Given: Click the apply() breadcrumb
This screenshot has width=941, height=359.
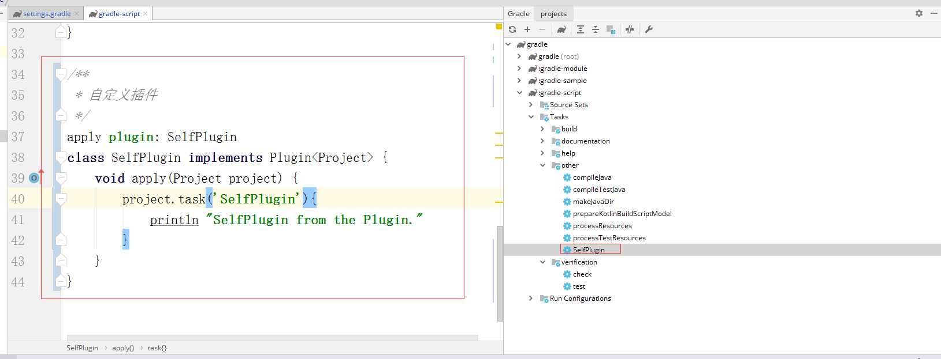Looking at the screenshot, I should (x=123, y=348).
